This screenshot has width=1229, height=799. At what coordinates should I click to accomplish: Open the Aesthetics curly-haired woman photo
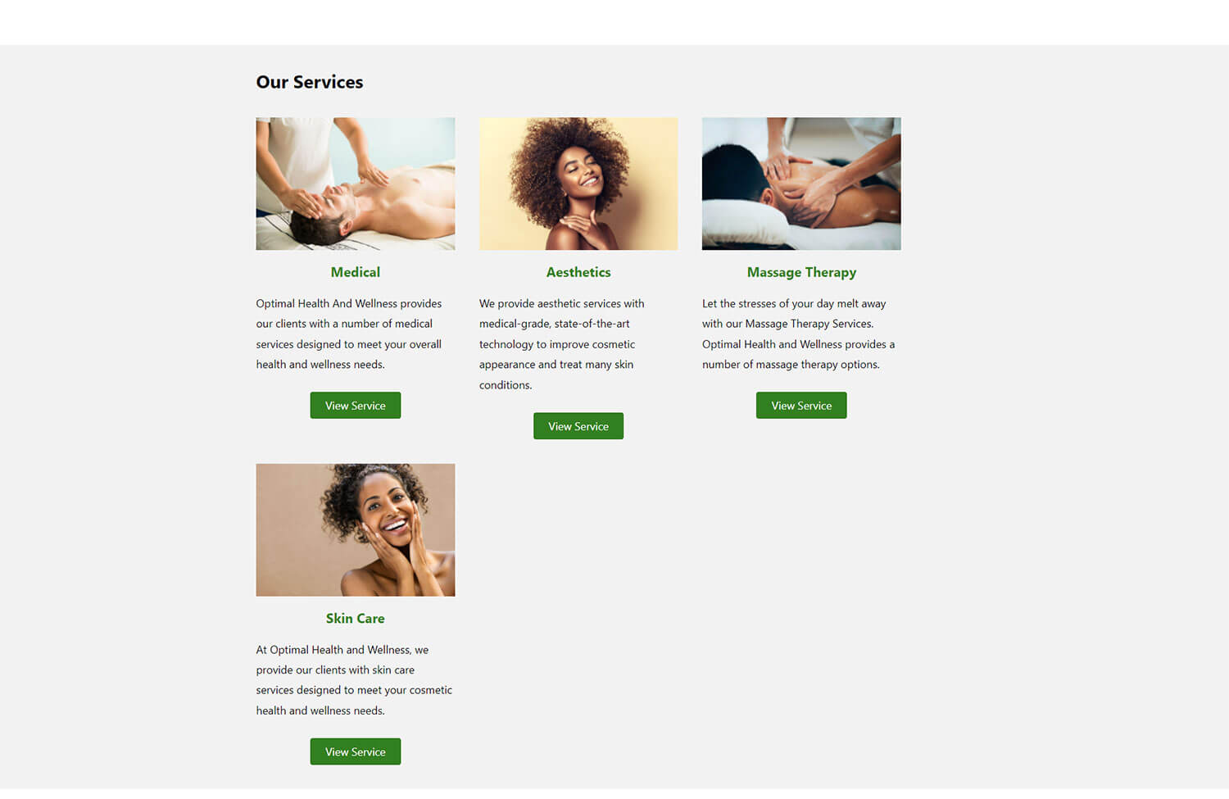coord(578,184)
